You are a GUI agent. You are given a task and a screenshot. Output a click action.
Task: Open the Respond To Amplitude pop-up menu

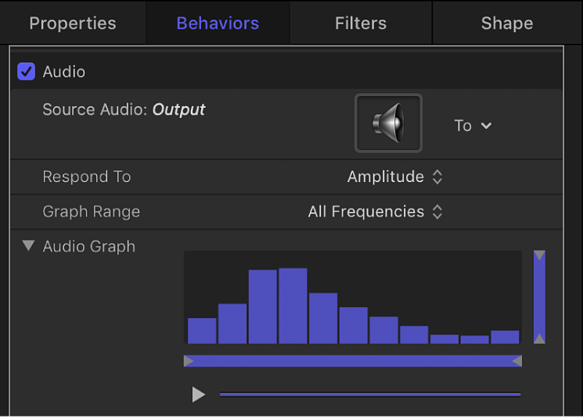pyautogui.click(x=394, y=177)
